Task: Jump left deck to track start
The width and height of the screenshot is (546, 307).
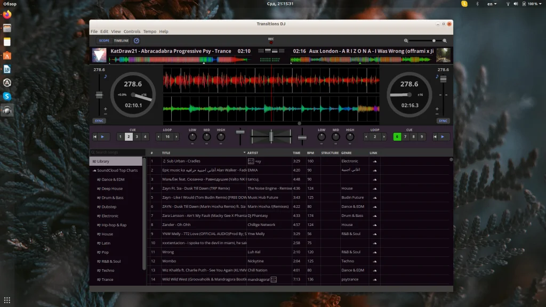Action: click(x=95, y=136)
